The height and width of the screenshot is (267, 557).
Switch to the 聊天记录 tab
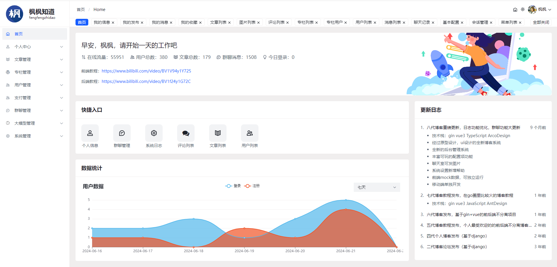(422, 22)
